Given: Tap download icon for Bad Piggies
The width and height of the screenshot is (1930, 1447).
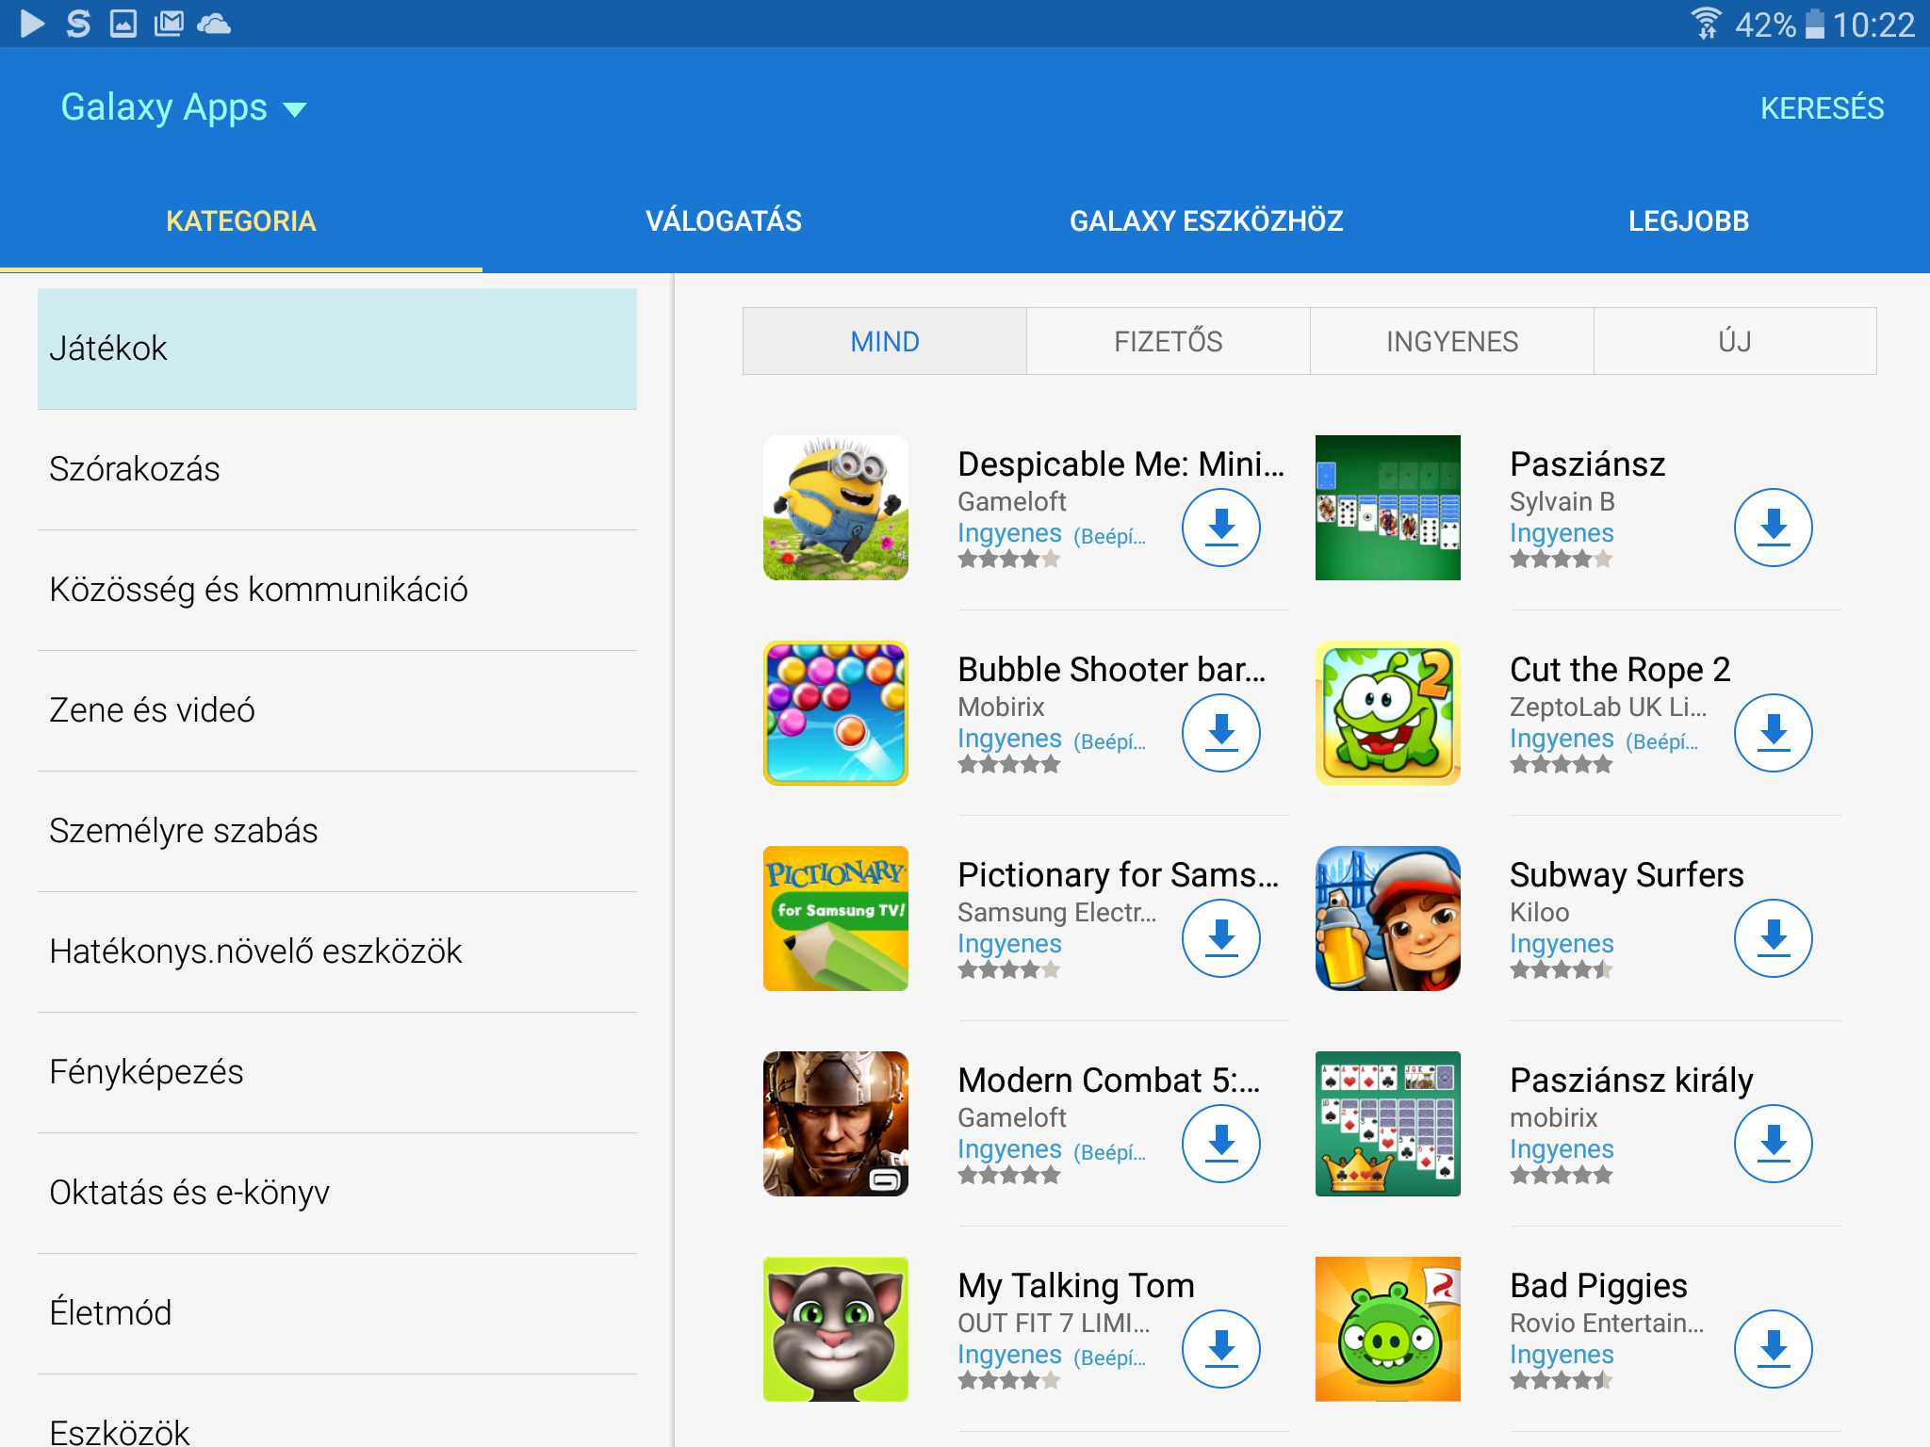Looking at the screenshot, I should pos(1773,1349).
